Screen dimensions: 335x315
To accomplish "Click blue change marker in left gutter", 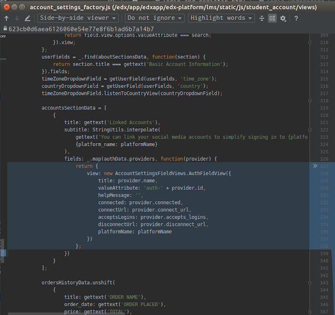I will click(3, 253).
